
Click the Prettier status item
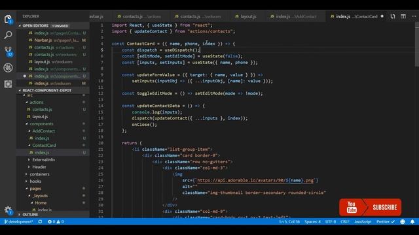coord(386,222)
